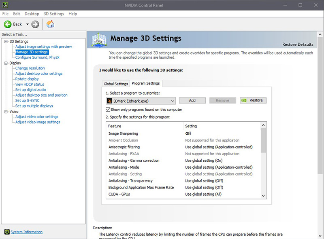The height and width of the screenshot is (239, 324).
Task: Uncheck Show only programs found on this computer
Action: coord(108,110)
